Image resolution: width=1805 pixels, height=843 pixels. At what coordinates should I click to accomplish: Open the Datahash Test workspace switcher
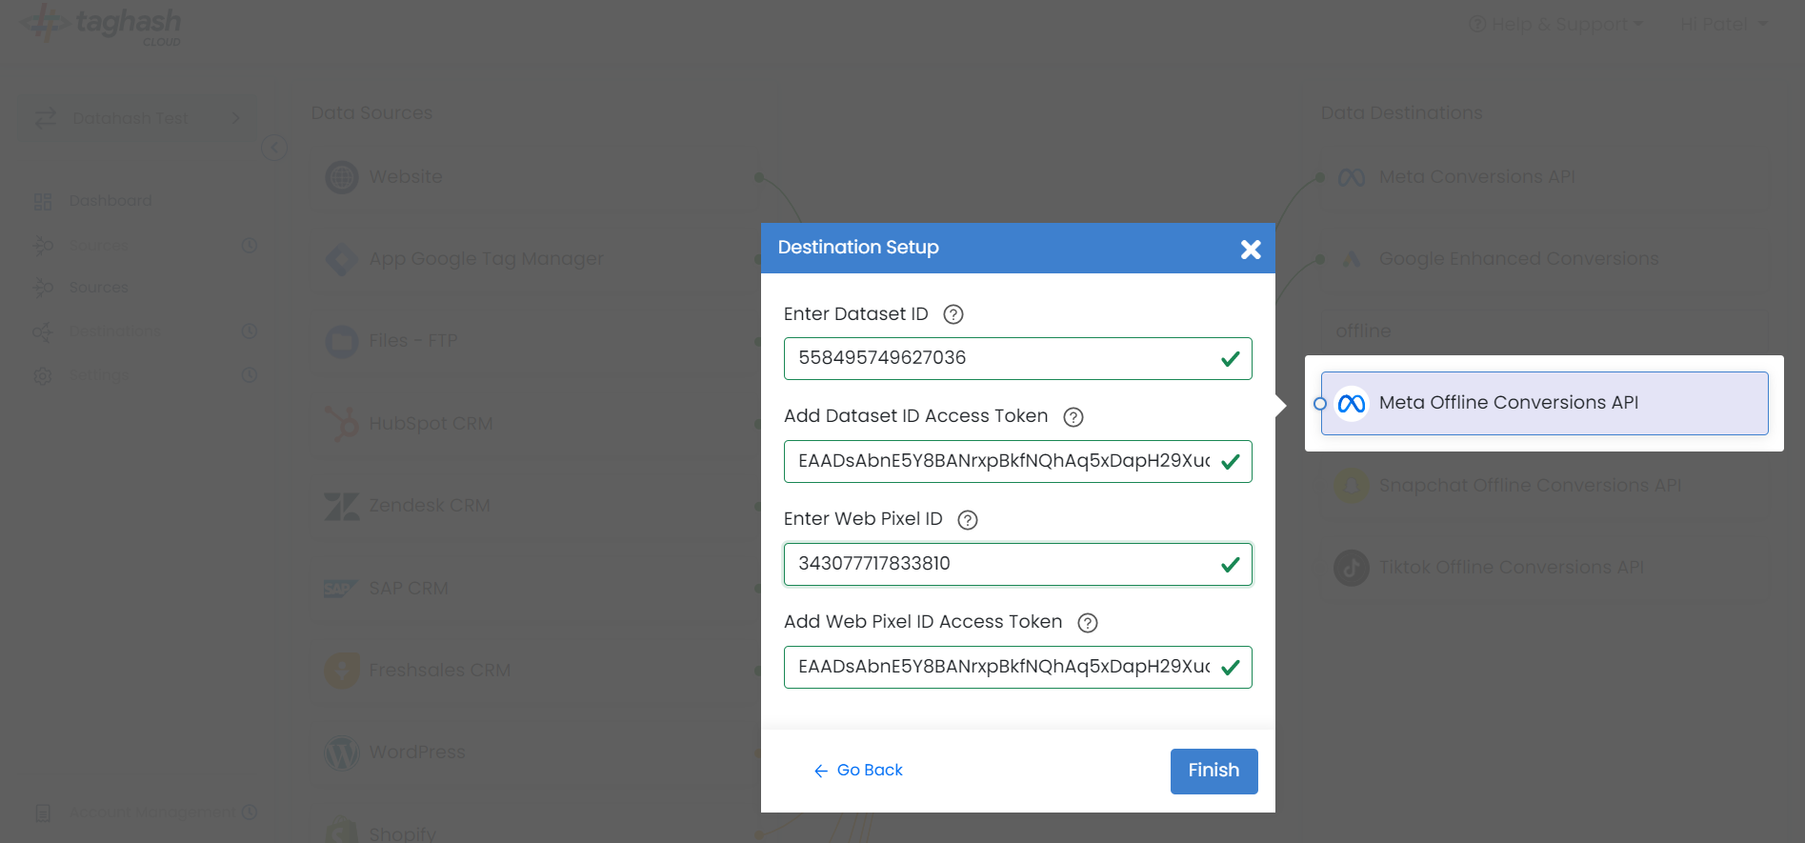click(x=138, y=118)
